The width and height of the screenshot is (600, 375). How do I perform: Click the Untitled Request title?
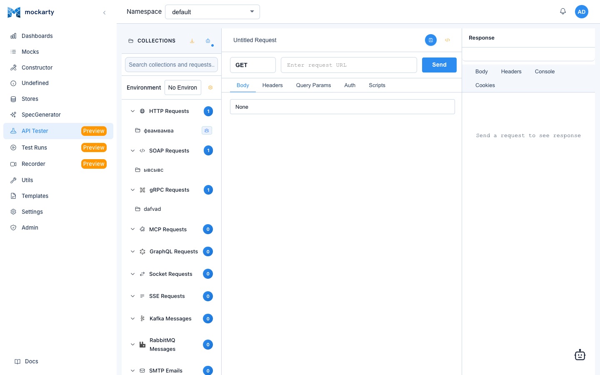coord(255,40)
